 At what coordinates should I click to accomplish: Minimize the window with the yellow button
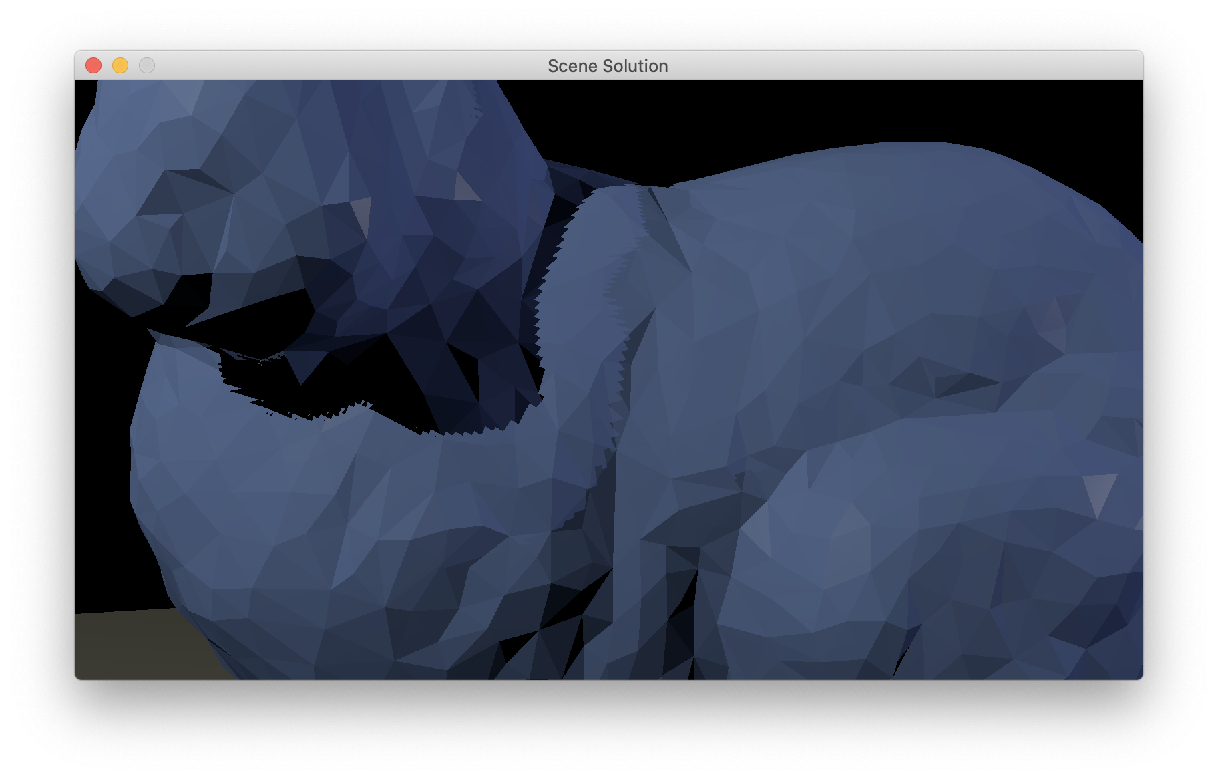[120, 65]
